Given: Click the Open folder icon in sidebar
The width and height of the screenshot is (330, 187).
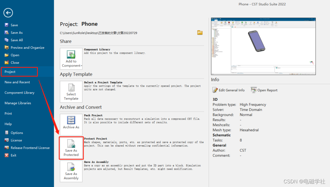Looking at the screenshot, I should 6,55.
